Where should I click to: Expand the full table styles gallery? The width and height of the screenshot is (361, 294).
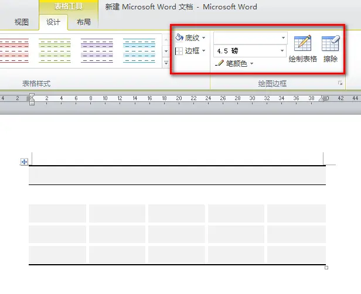(166, 63)
